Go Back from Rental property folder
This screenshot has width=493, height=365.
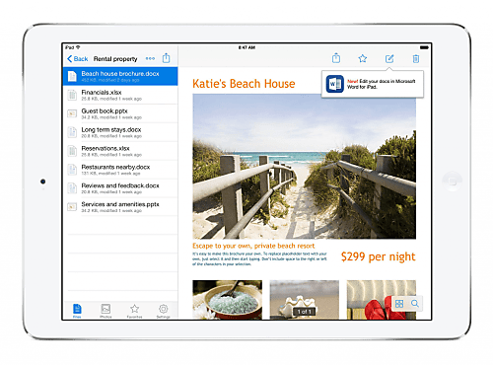coord(78,59)
